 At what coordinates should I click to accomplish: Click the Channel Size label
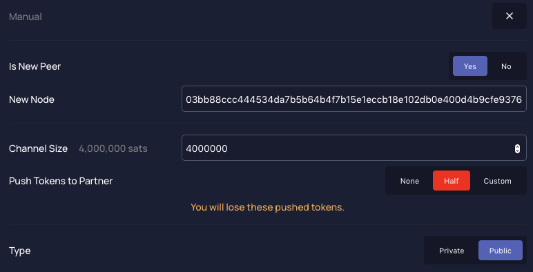click(38, 148)
